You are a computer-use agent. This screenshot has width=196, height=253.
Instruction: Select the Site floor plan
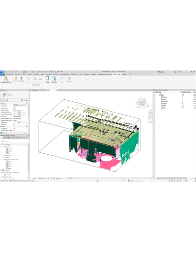tap(9, 153)
